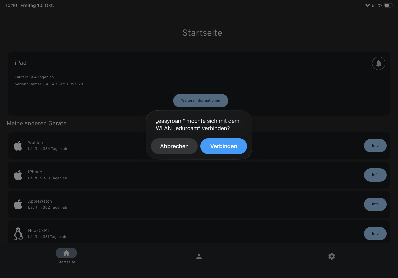Open the settings gear tab

click(x=331, y=256)
